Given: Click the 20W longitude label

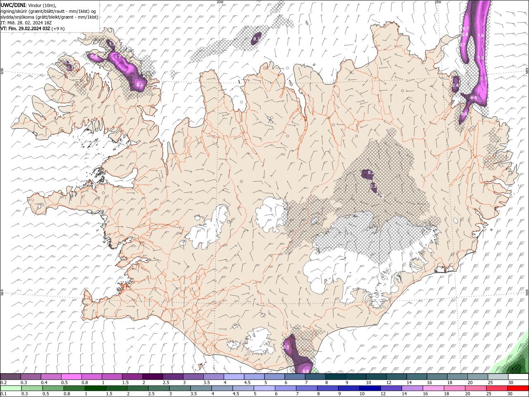Looking at the screenshot, I should click(x=220, y=2).
